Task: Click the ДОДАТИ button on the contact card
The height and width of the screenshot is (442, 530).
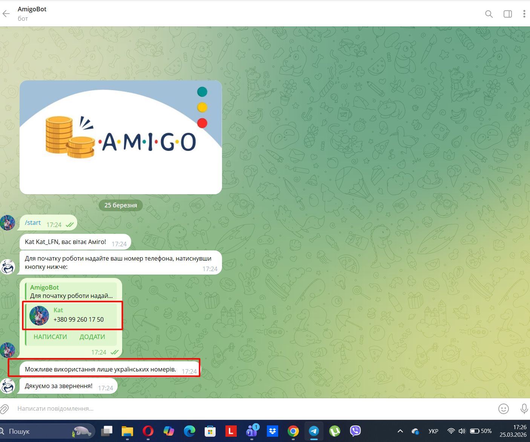Action: click(92, 337)
